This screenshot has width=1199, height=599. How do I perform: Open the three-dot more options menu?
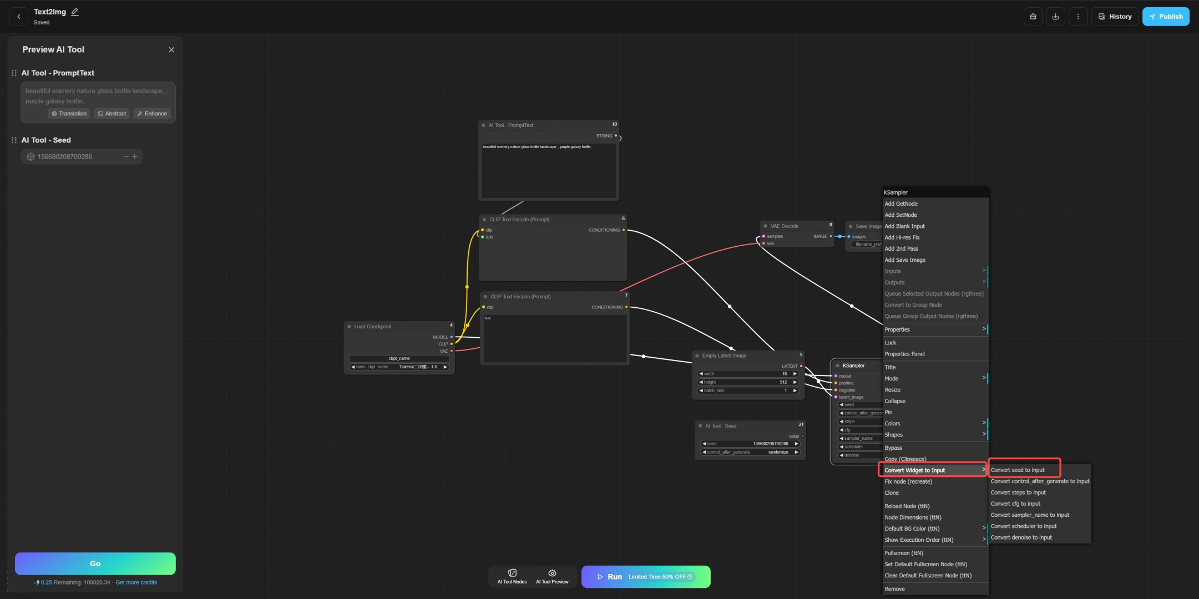(1077, 17)
